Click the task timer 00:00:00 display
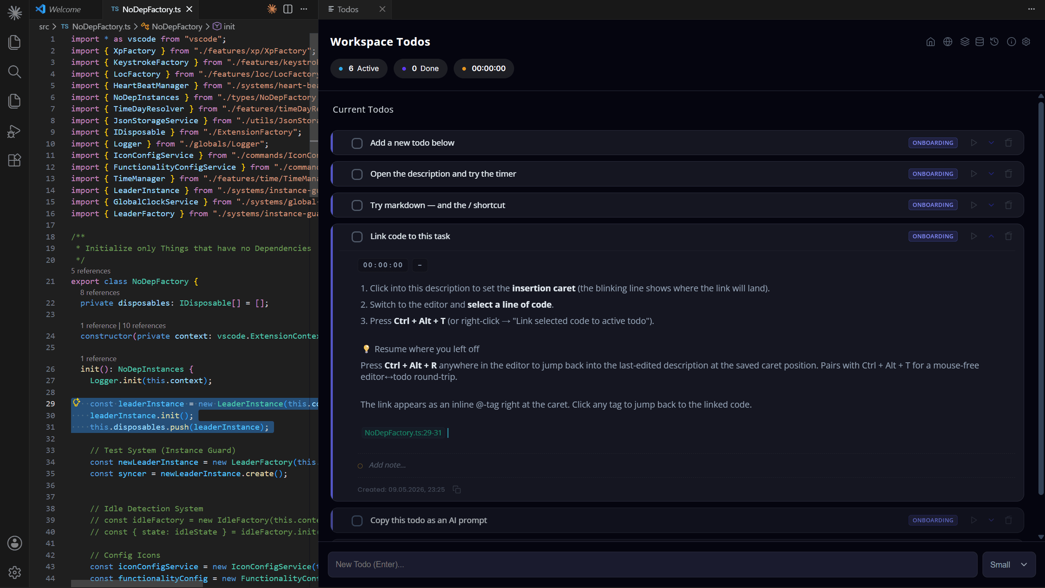This screenshot has height=588, width=1045. (383, 265)
